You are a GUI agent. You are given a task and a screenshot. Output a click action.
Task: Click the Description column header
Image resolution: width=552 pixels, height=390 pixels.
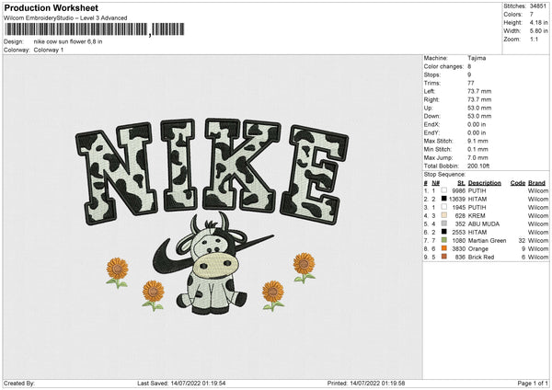(x=485, y=183)
